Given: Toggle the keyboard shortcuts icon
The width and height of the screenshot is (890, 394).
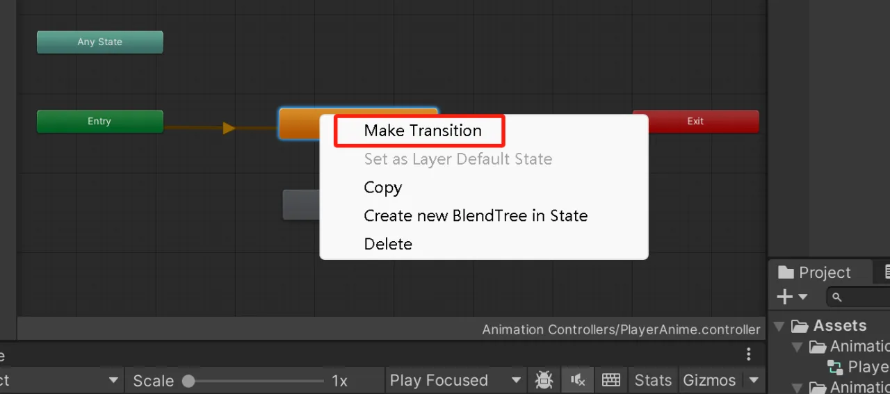Looking at the screenshot, I should coord(611,380).
